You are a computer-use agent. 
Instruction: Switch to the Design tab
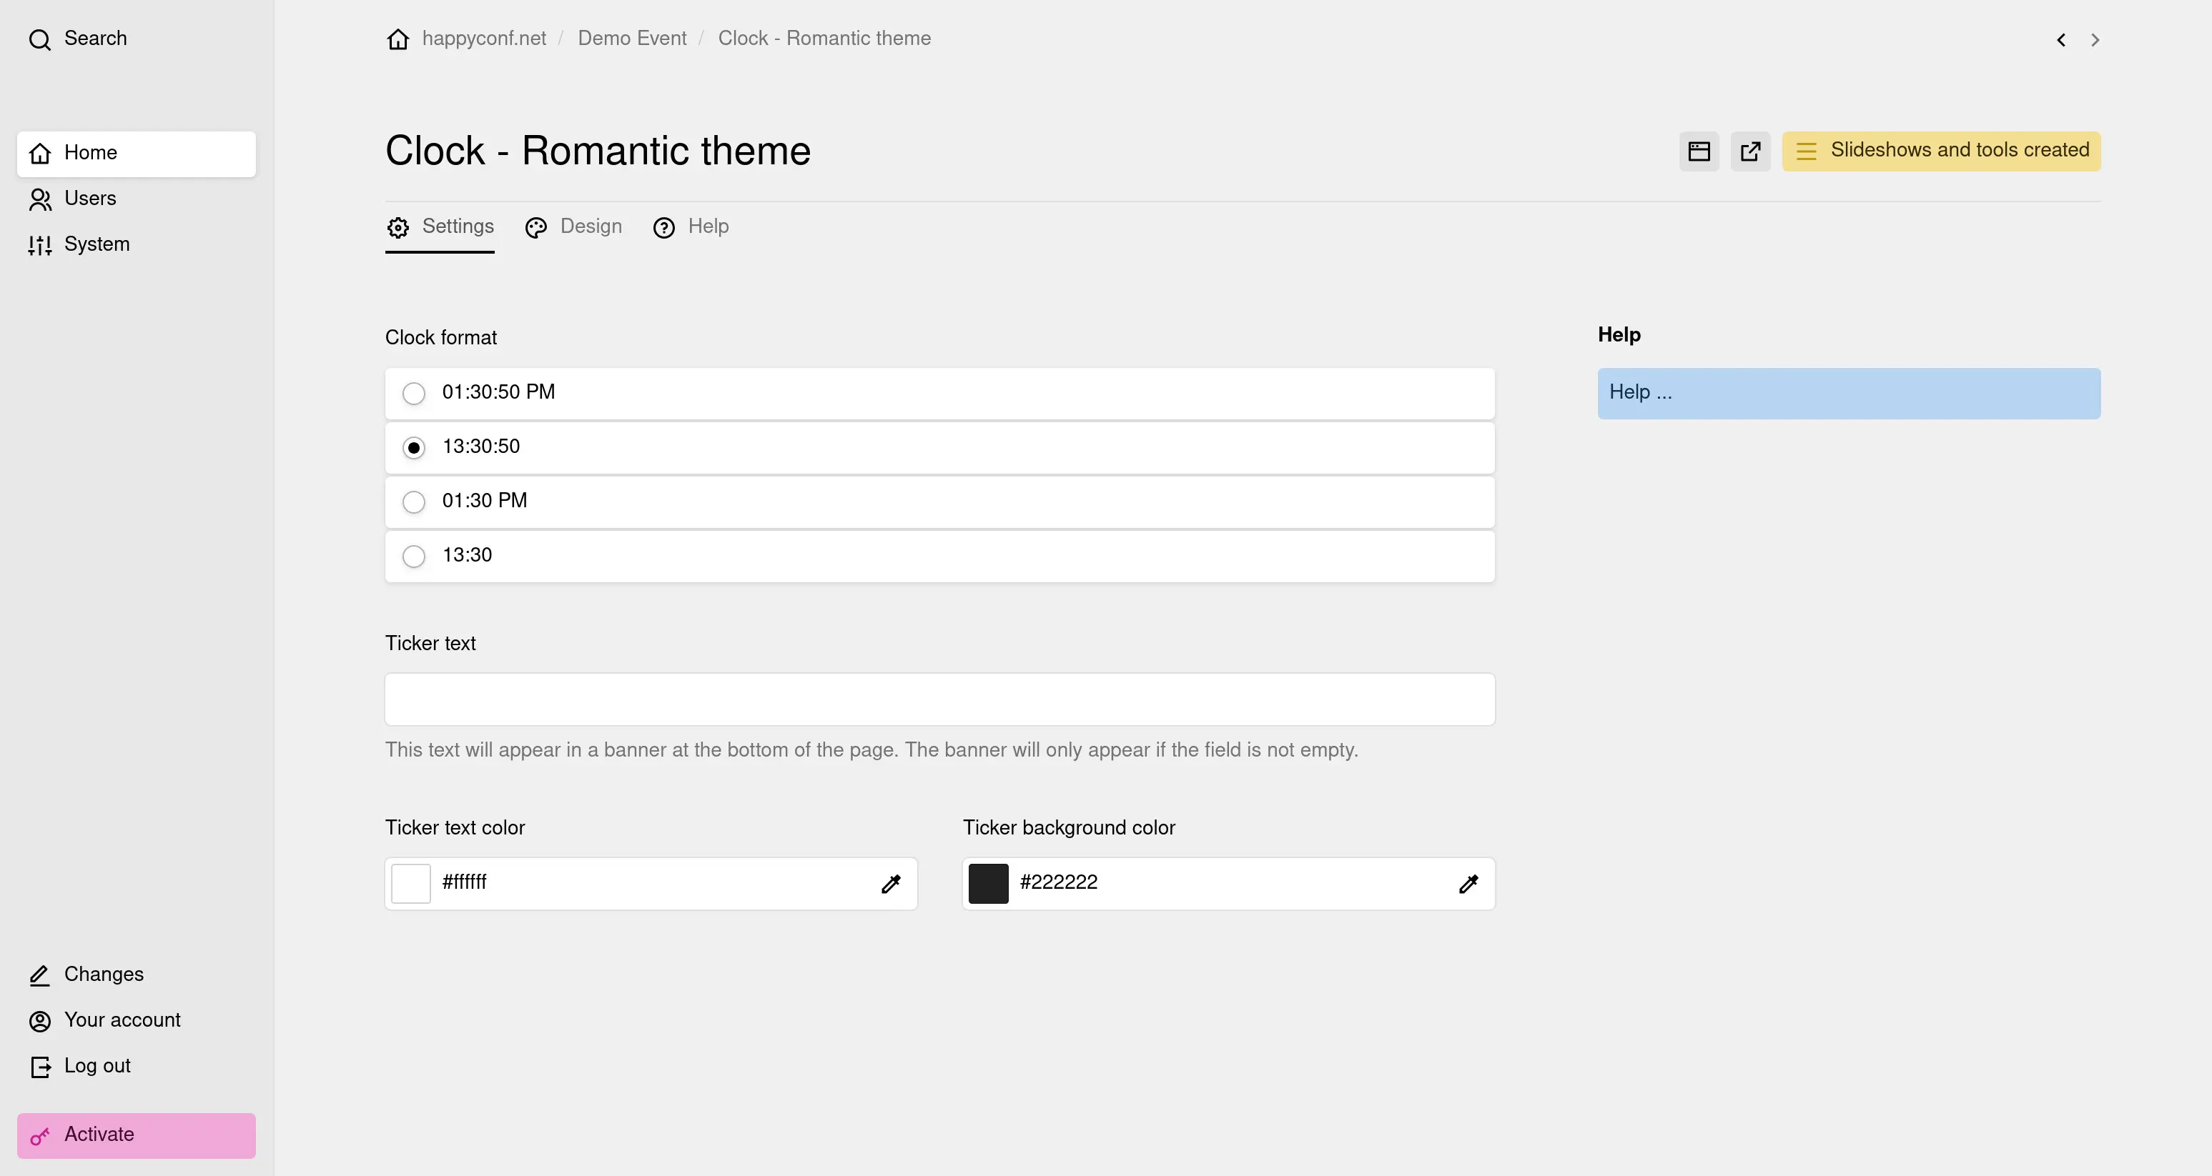[x=573, y=226]
